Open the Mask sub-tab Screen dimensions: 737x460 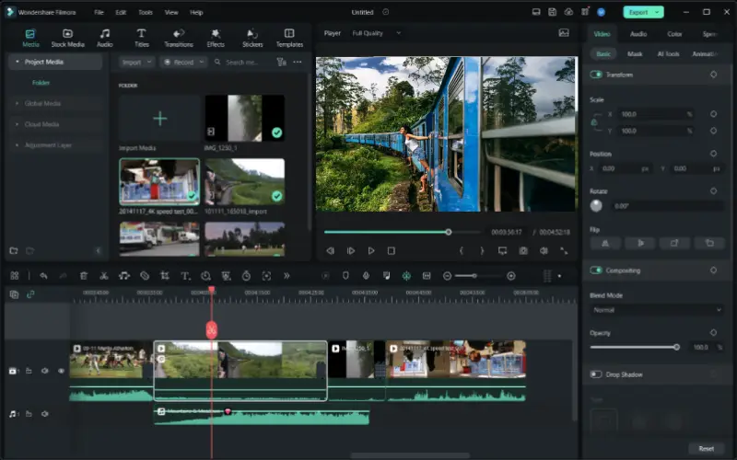635,54
